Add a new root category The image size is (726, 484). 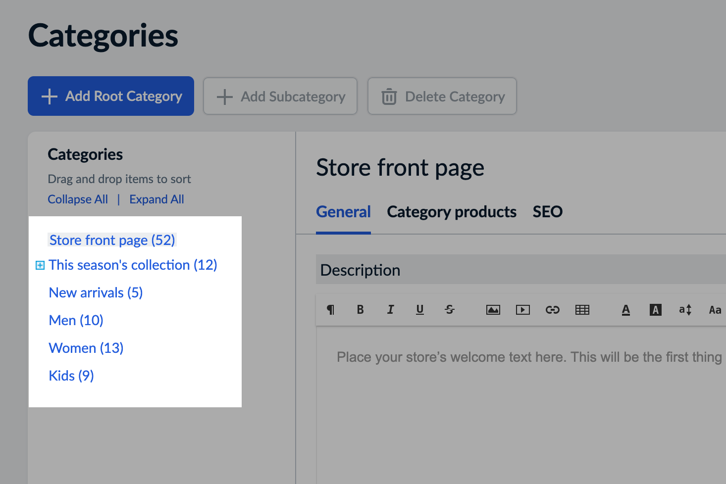click(x=110, y=96)
